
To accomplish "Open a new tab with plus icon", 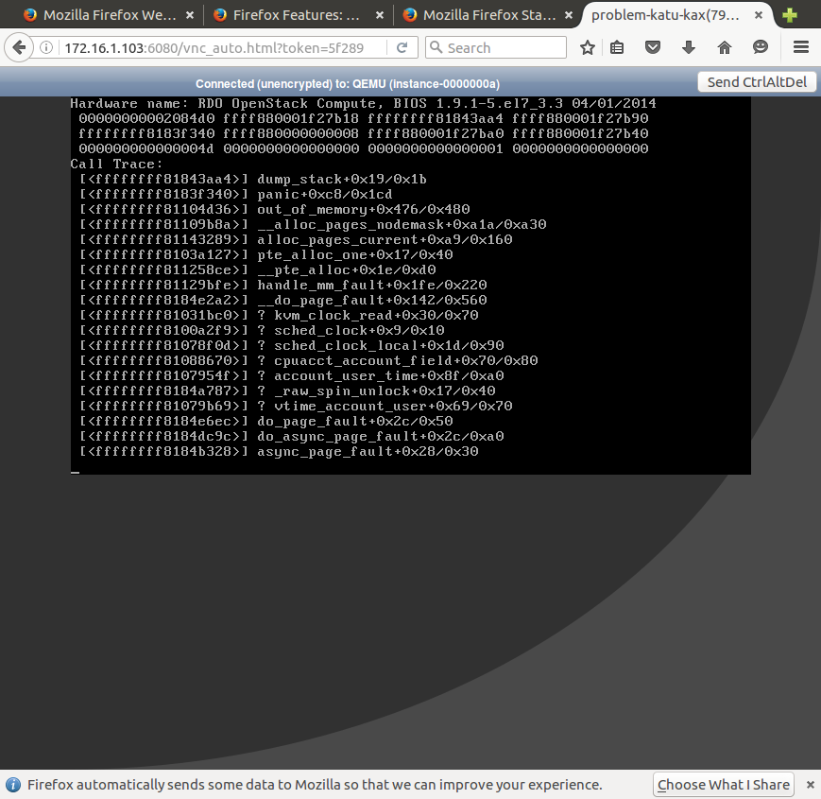I will [x=790, y=15].
